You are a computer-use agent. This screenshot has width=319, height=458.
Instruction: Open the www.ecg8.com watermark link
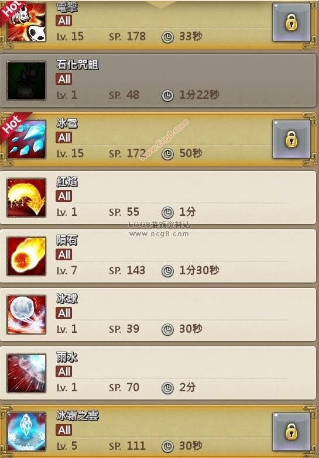coord(159,233)
